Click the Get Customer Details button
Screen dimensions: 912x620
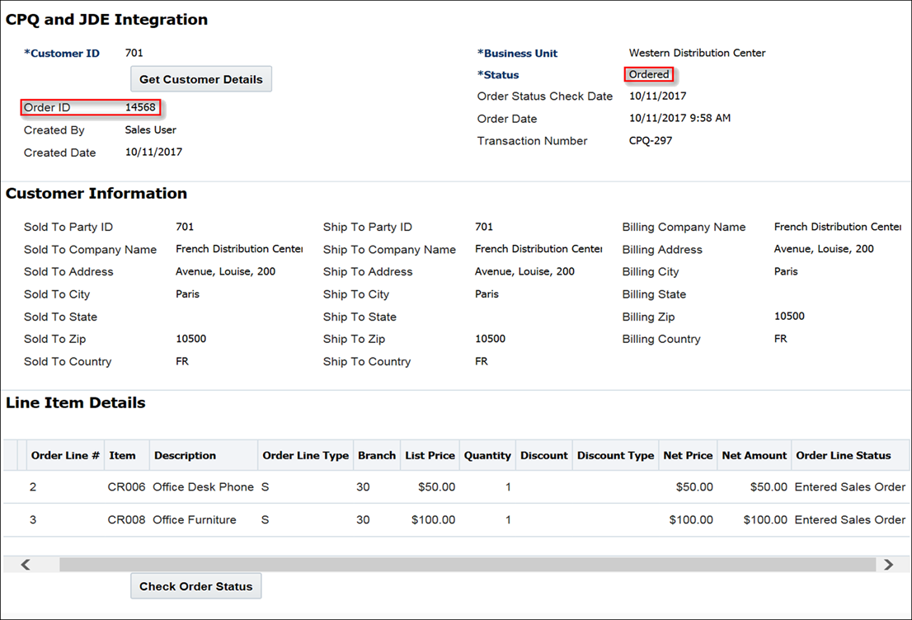point(200,78)
